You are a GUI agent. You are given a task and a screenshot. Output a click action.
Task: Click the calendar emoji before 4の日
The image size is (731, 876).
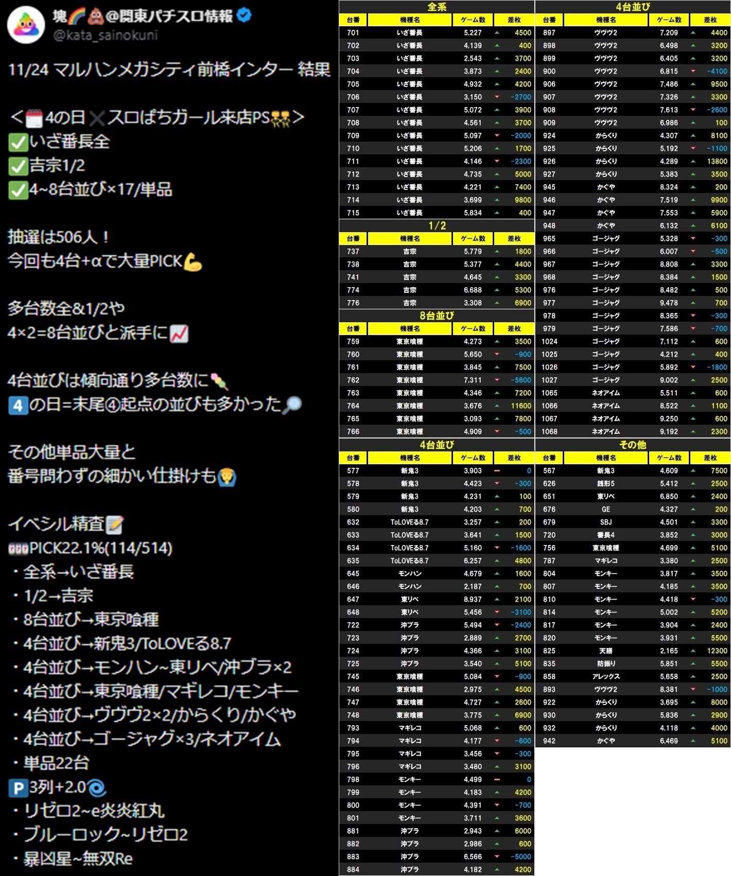[34, 118]
